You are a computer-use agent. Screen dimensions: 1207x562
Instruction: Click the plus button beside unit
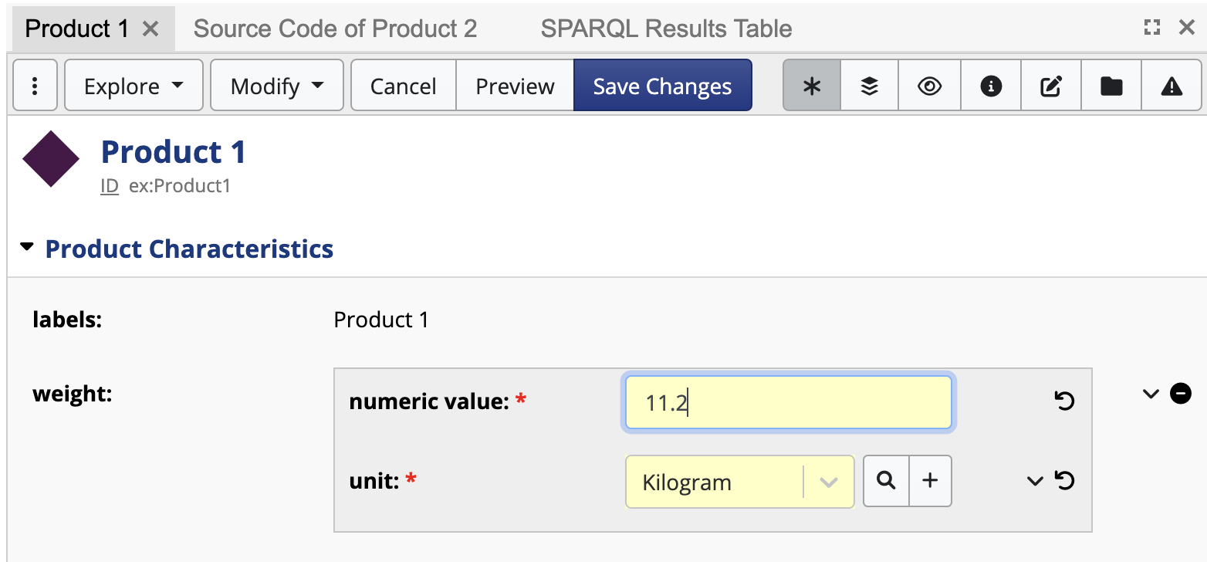point(931,481)
